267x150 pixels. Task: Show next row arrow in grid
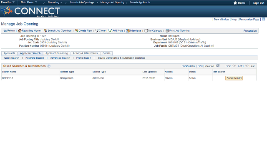coord(247,66)
